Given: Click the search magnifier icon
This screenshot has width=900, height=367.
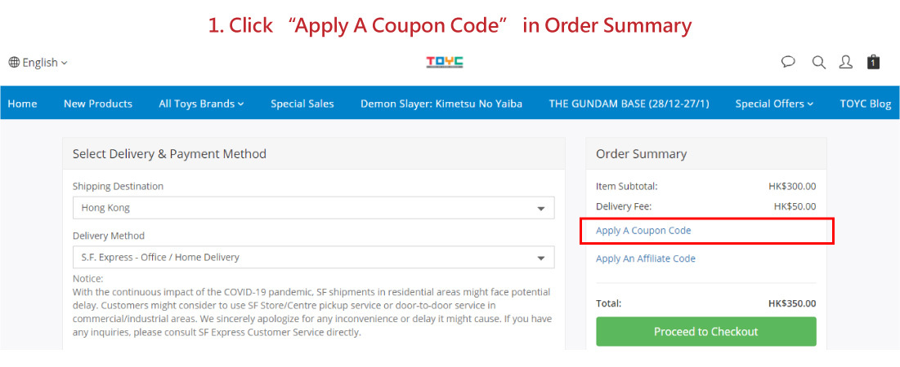Looking at the screenshot, I should click(x=818, y=62).
